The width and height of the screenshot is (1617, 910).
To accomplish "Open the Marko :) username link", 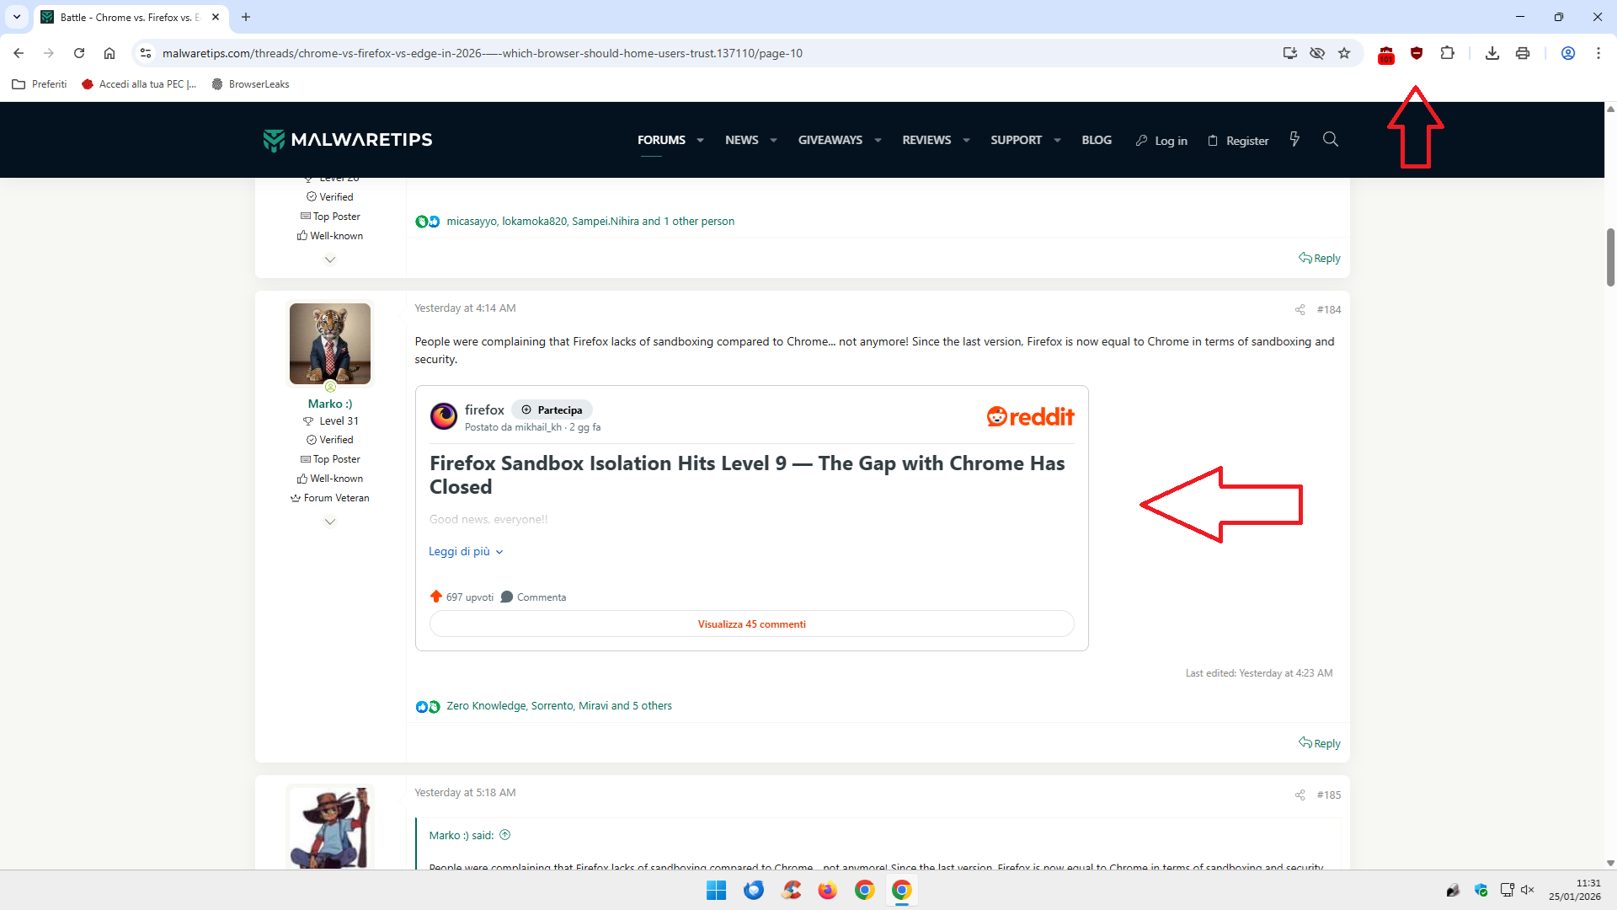I will point(330,404).
